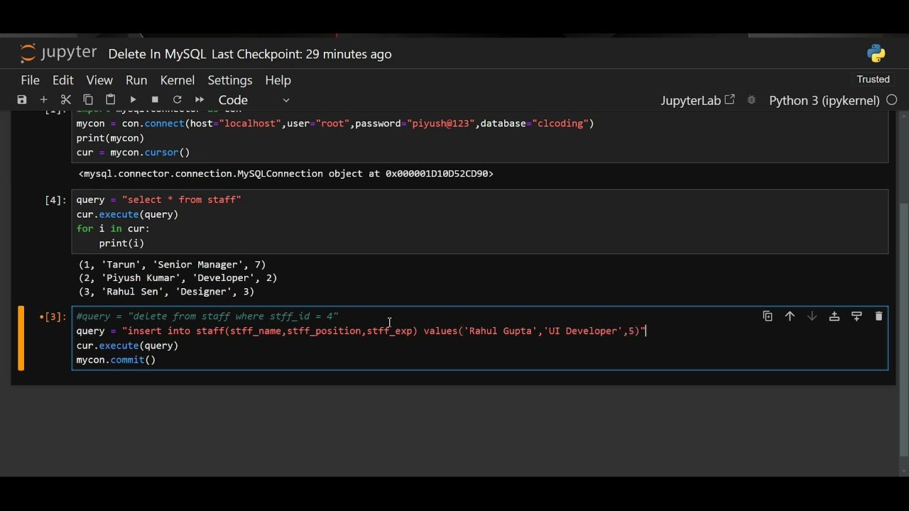Restart kernel and run all cells icon
909x511 pixels.
click(200, 100)
